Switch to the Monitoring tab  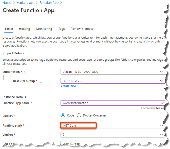pos(44,29)
